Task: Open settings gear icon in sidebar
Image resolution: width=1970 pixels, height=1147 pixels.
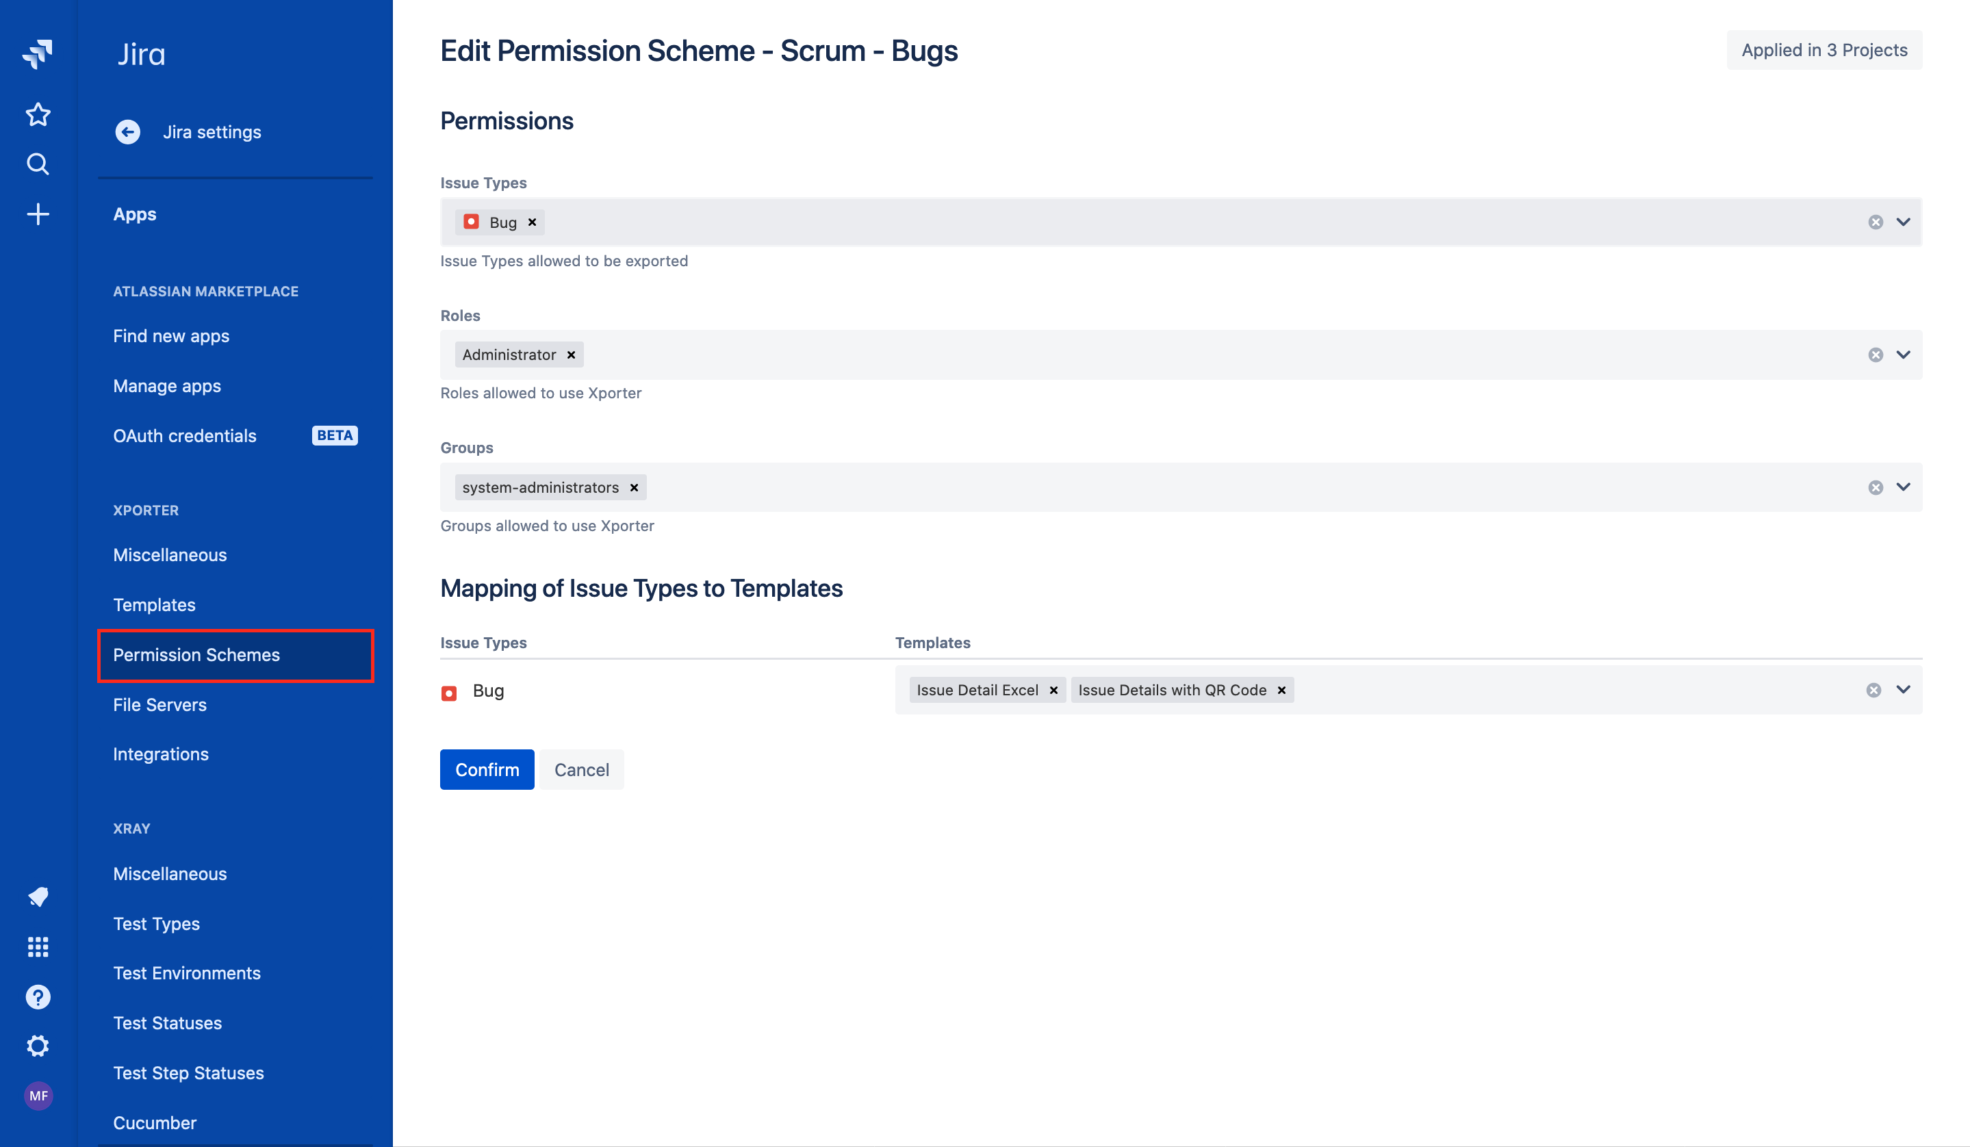Action: tap(38, 1046)
